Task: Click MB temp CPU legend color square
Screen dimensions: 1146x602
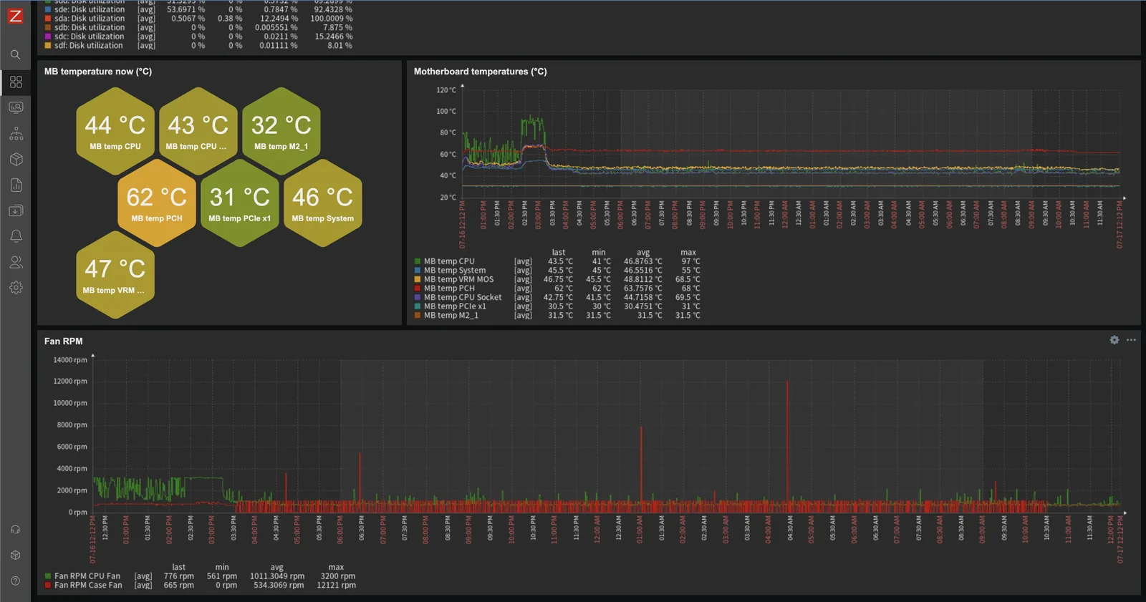Action: (418, 262)
